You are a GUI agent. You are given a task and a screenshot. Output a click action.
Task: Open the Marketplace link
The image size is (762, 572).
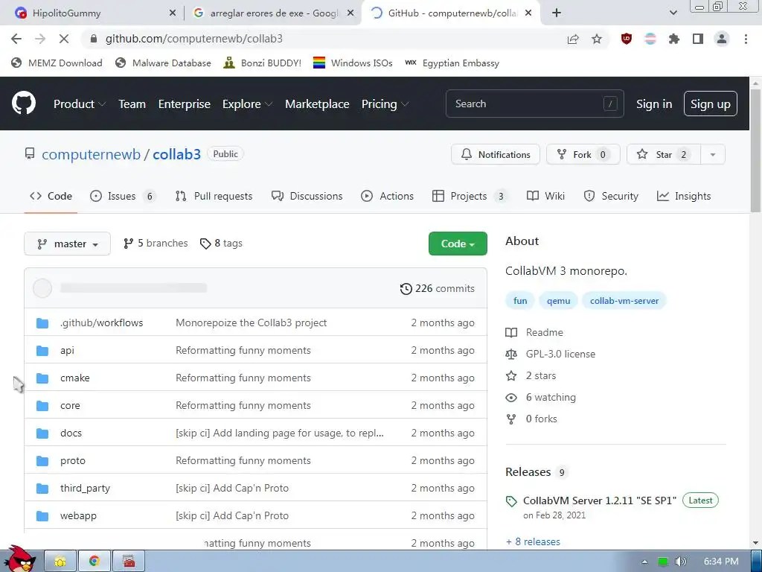click(317, 104)
